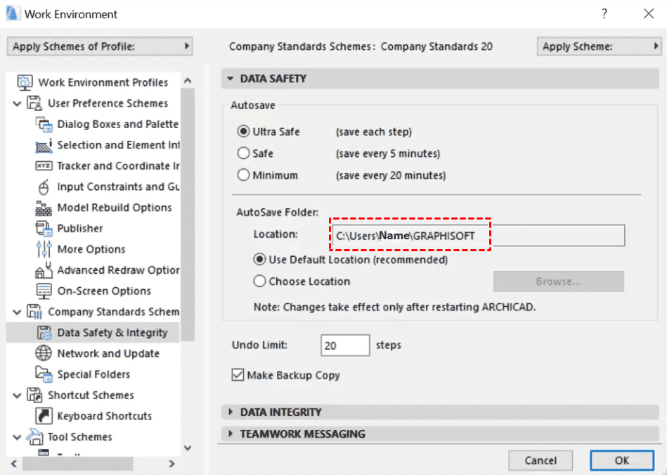Click the Undo Limit steps field
667x475 pixels.
(x=345, y=346)
